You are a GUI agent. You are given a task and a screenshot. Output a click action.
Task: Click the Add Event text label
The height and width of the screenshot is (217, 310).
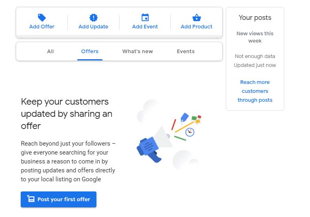tap(145, 27)
